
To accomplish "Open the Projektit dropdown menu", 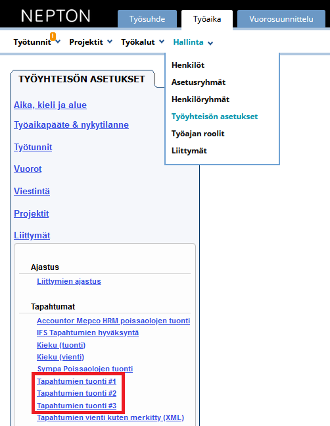I will pyautogui.click(x=91, y=42).
